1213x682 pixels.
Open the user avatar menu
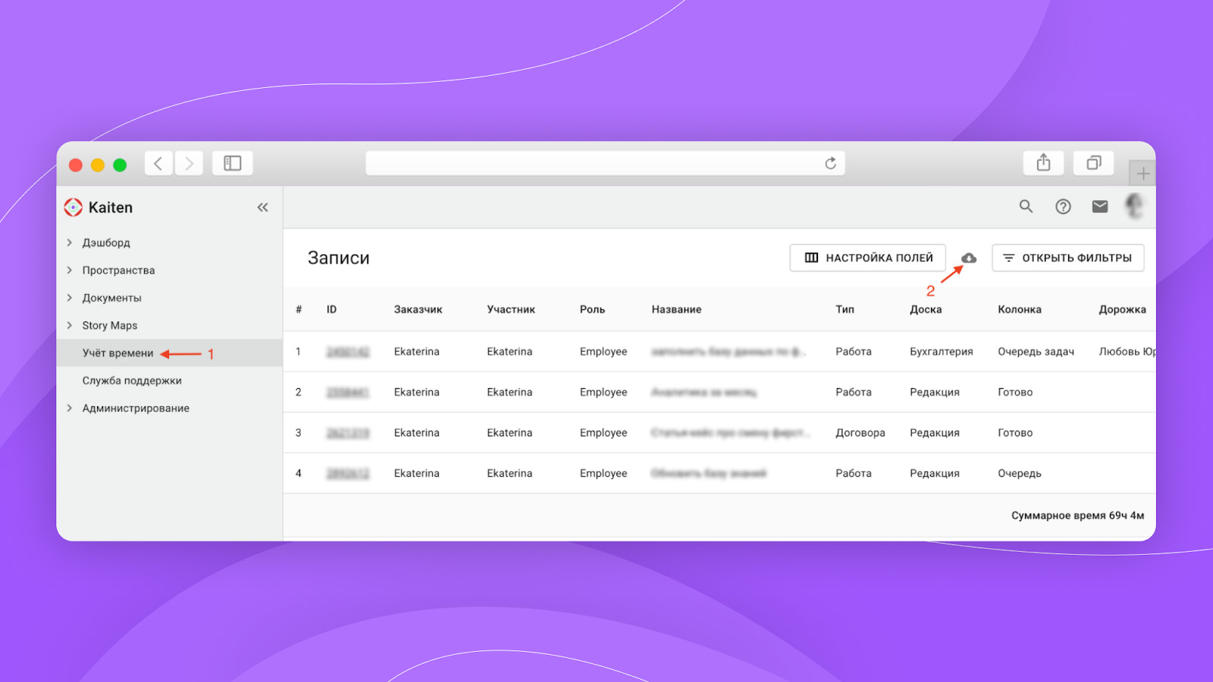[x=1134, y=205]
